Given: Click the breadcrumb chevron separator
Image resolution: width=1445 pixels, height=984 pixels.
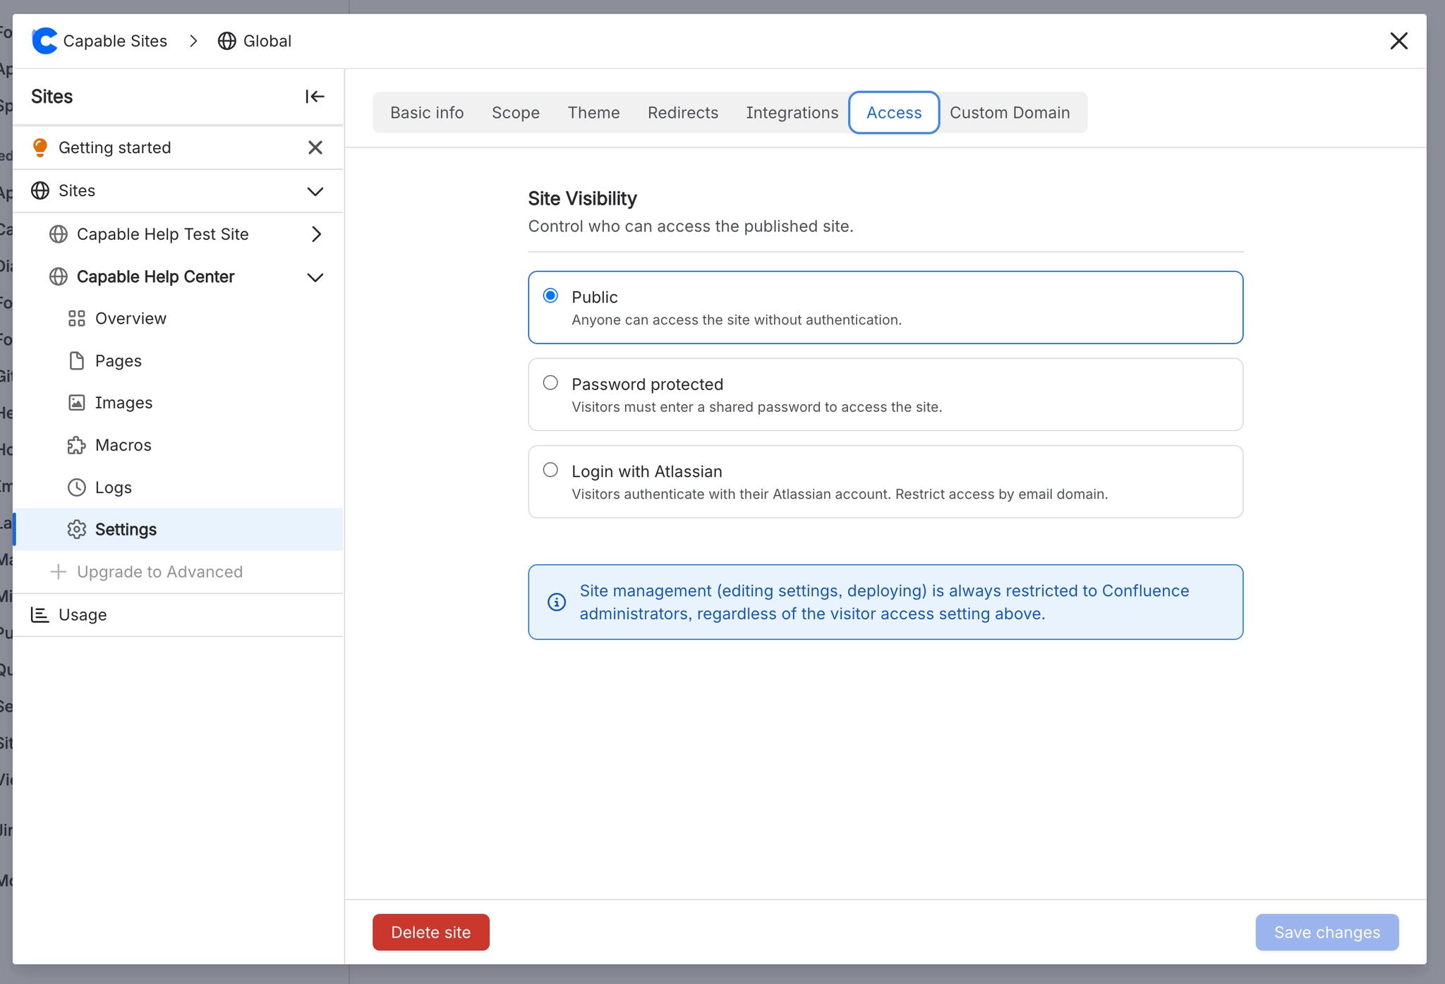Looking at the screenshot, I should pyautogui.click(x=193, y=41).
